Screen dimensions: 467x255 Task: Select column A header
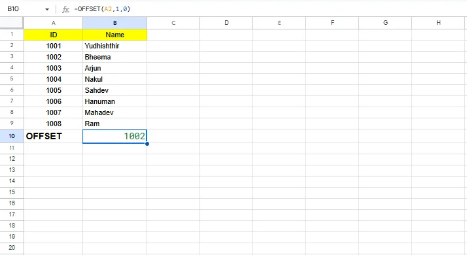(x=54, y=23)
